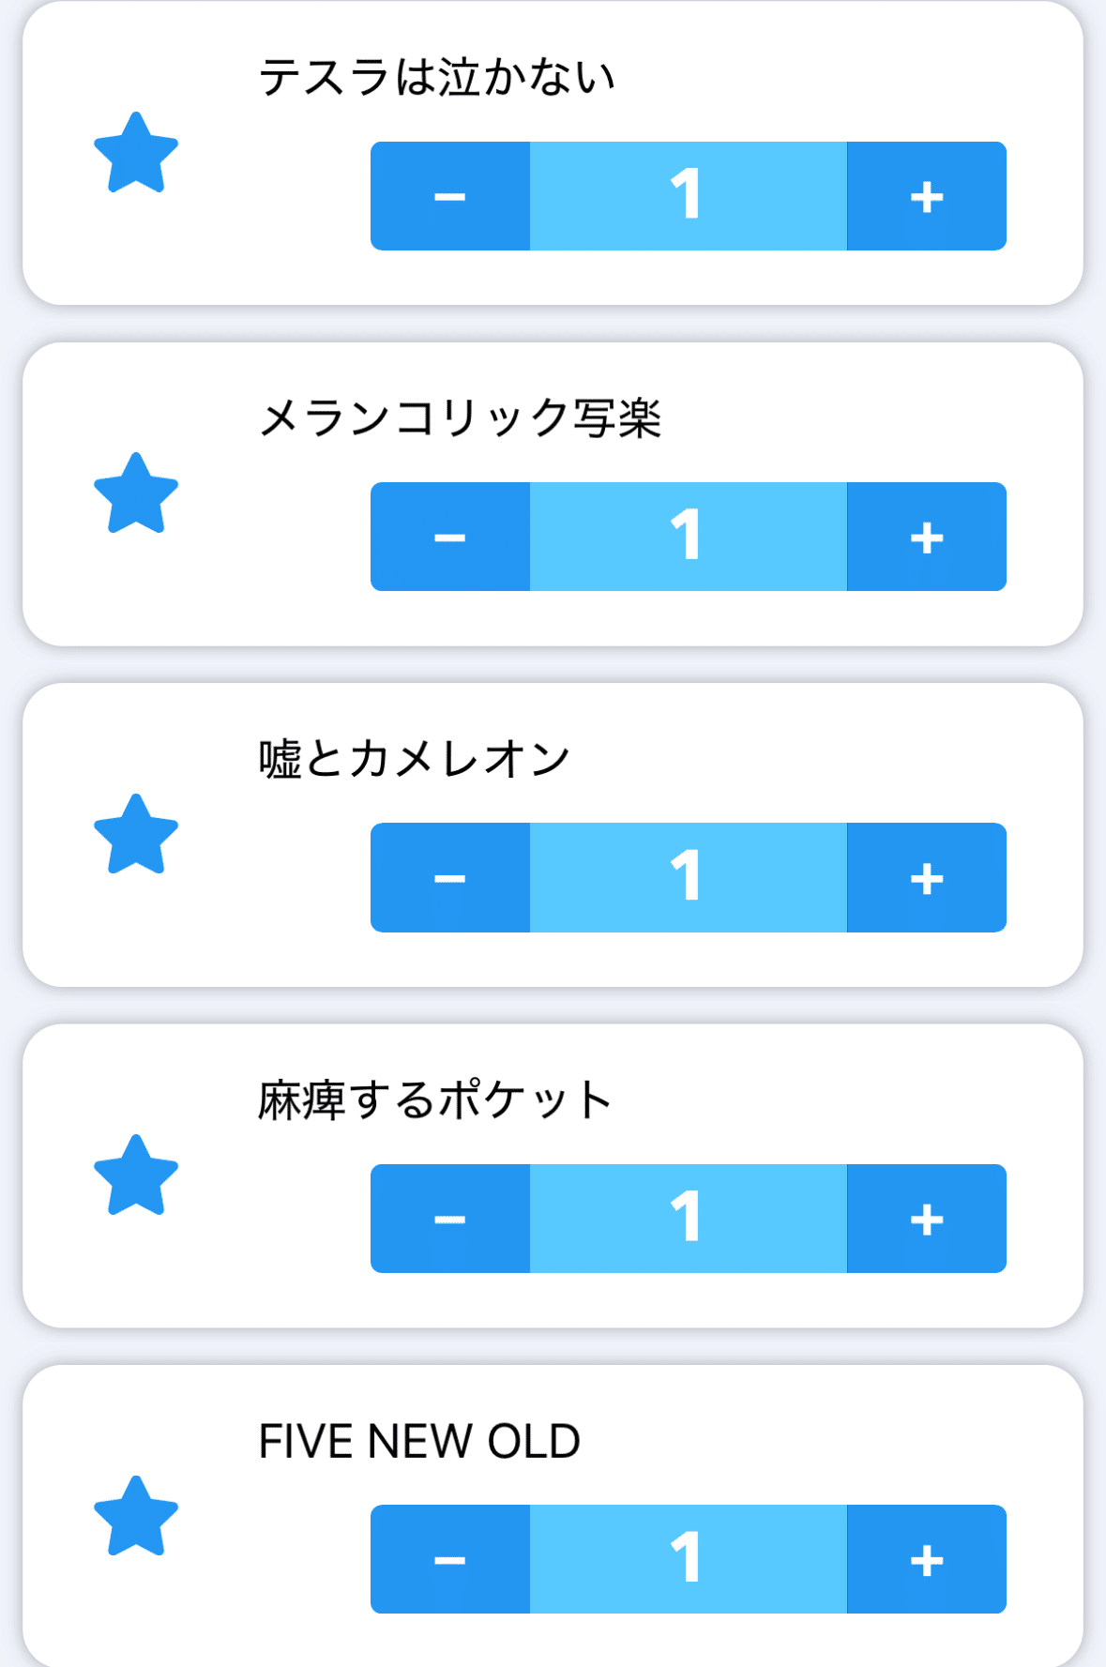Toggle favorite star for メランコリック写楽

[136, 493]
